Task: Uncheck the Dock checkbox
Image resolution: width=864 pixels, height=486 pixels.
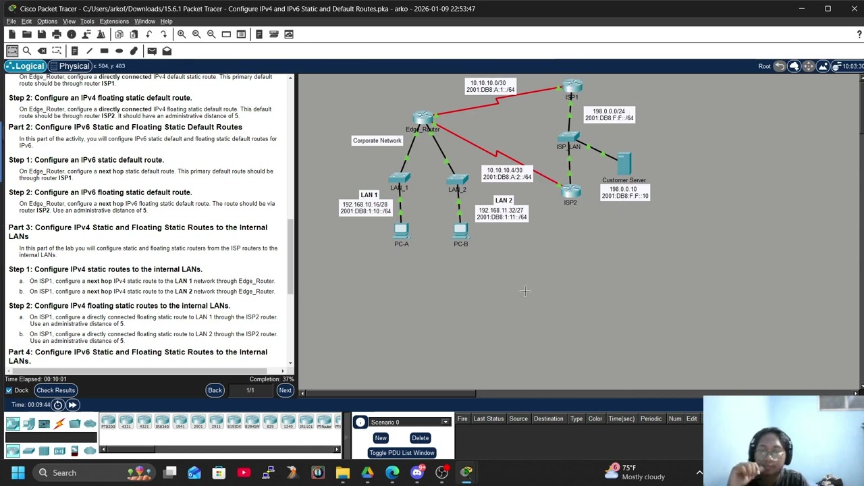Action: click(9, 390)
